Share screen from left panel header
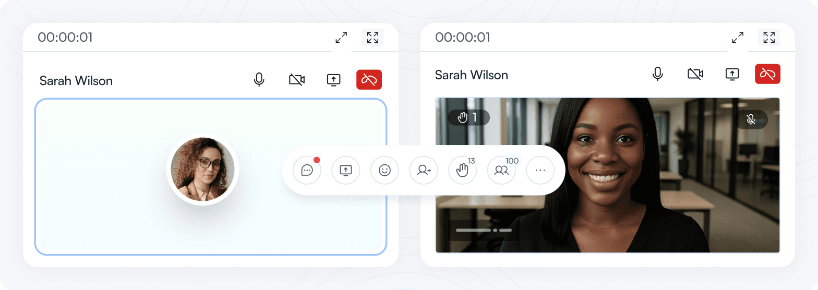Screen dimensions: 818x290 (333, 80)
